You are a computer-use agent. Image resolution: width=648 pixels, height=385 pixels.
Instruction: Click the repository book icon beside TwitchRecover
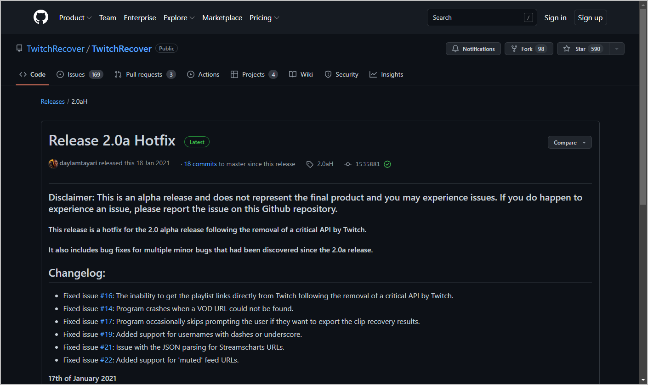[x=19, y=49]
